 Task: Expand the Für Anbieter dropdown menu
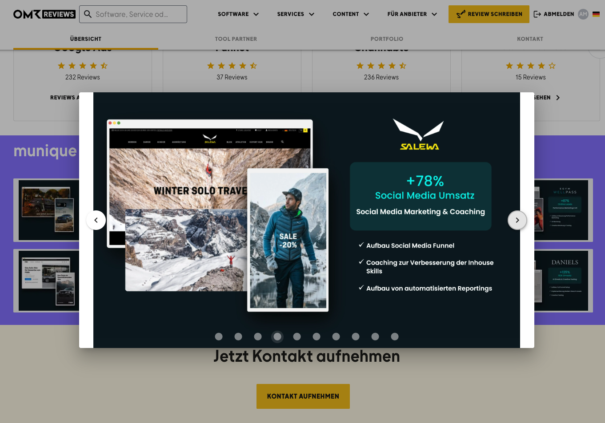pos(412,14)
